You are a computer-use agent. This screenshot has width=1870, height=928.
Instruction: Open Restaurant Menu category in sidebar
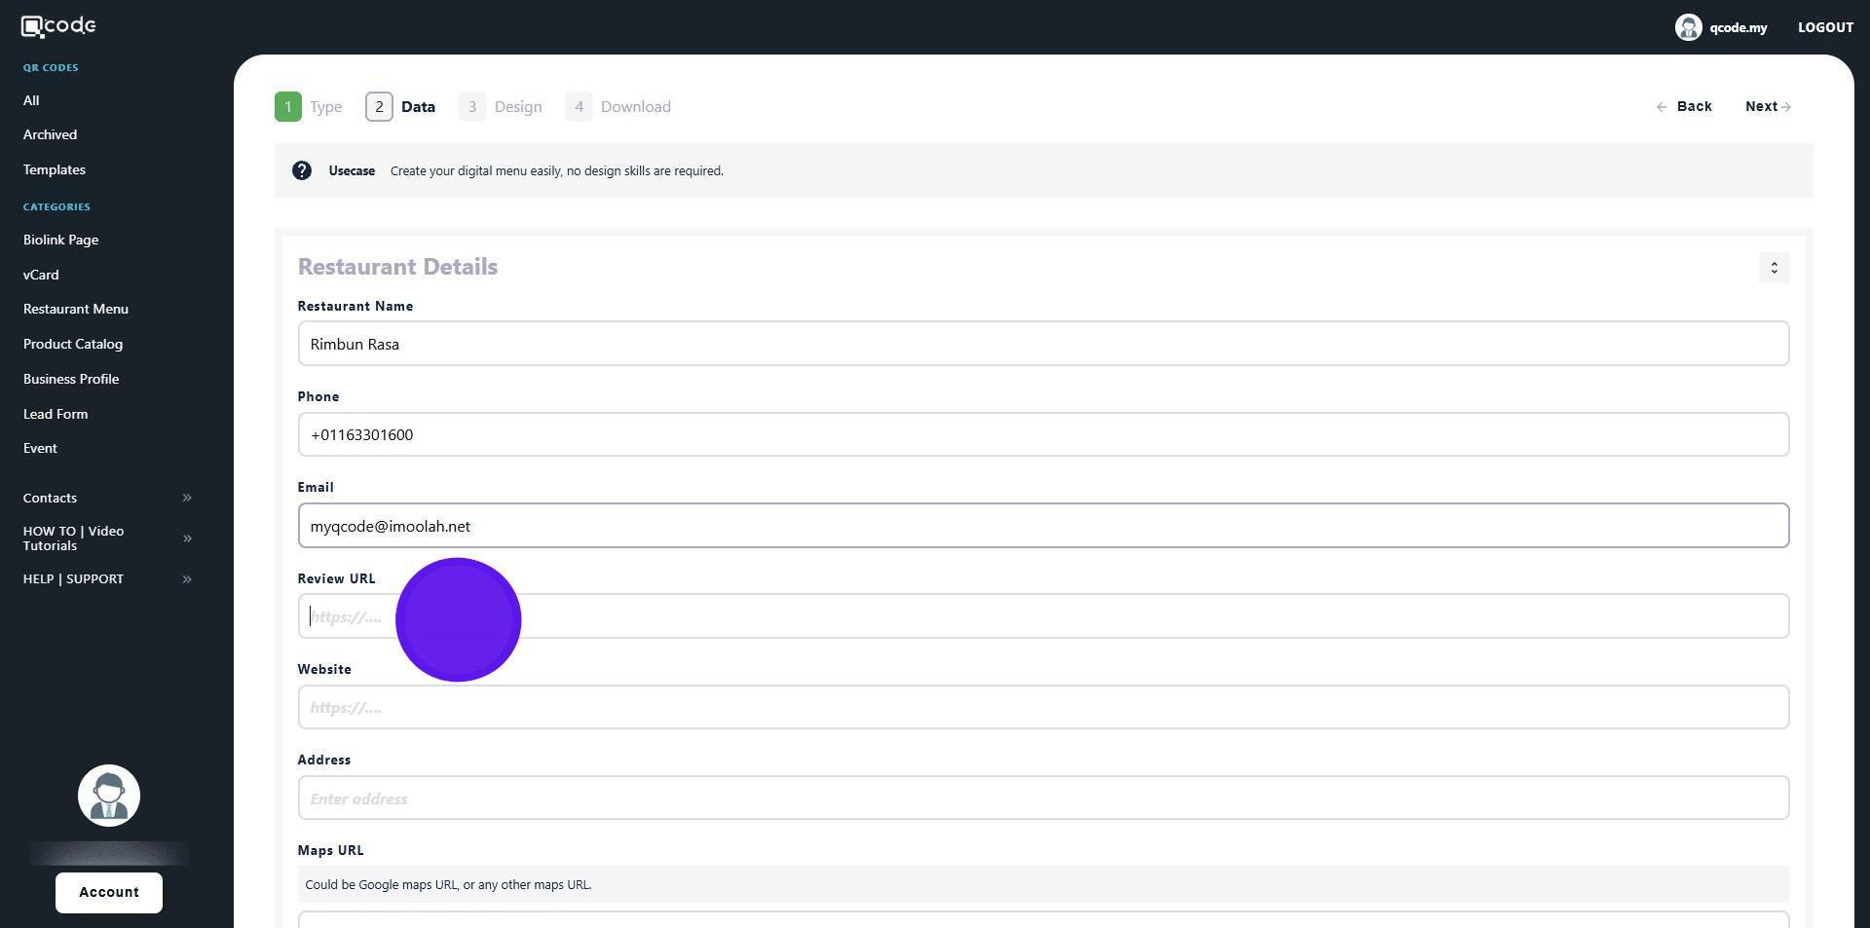(x=76, y=309)
